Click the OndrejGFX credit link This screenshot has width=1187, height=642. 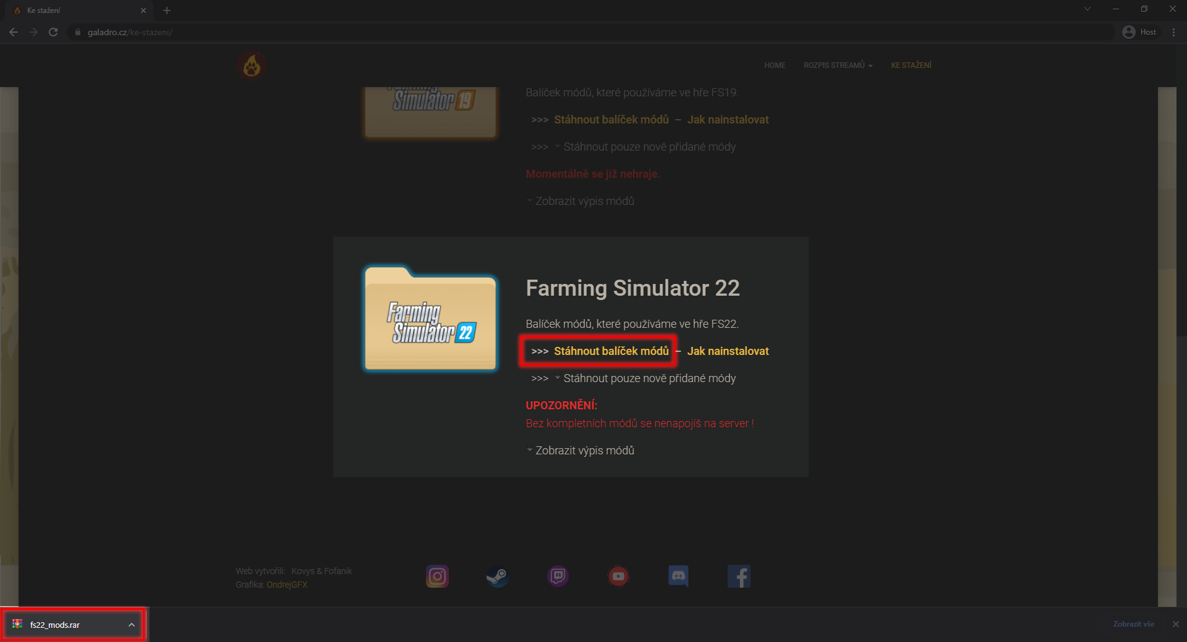coord(287,585)
